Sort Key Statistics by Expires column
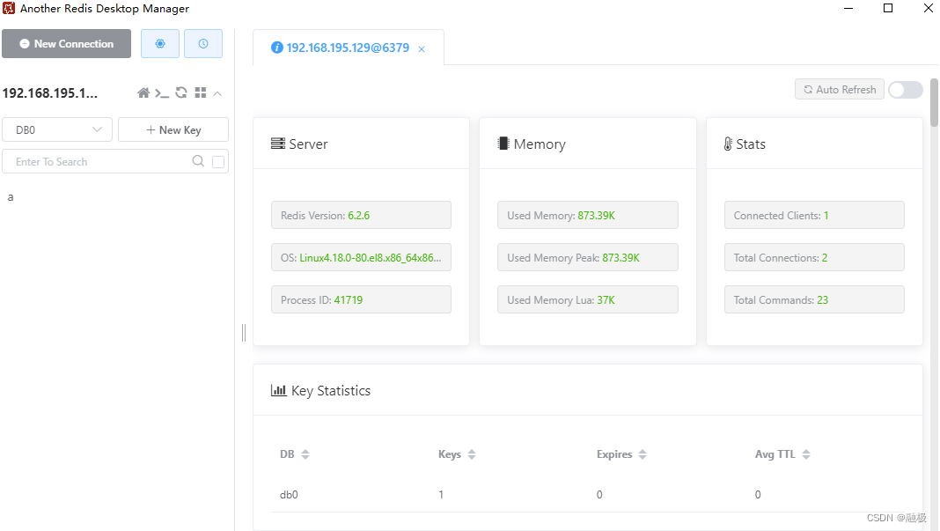 643,454
